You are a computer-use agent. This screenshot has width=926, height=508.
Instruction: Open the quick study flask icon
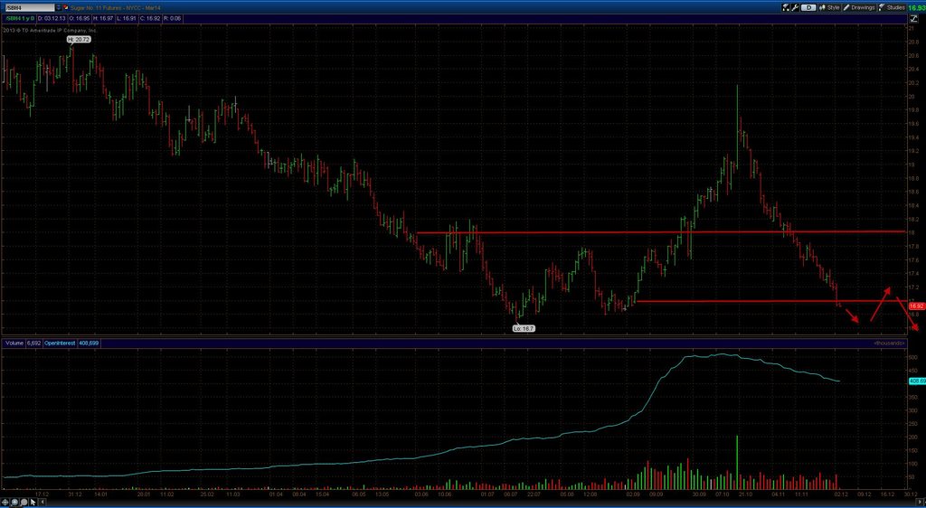coord(786,7)
